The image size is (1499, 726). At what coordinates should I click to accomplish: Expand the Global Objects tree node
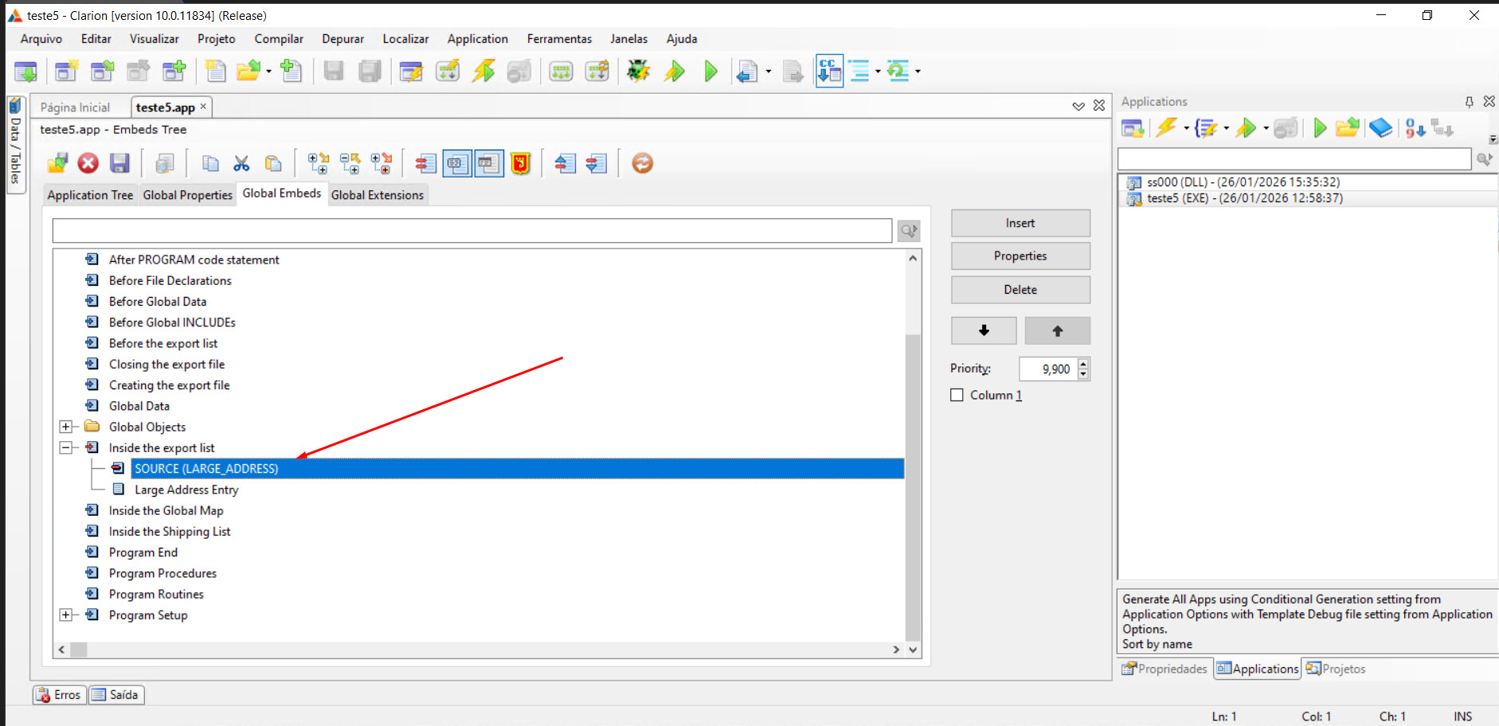point(66,427)
